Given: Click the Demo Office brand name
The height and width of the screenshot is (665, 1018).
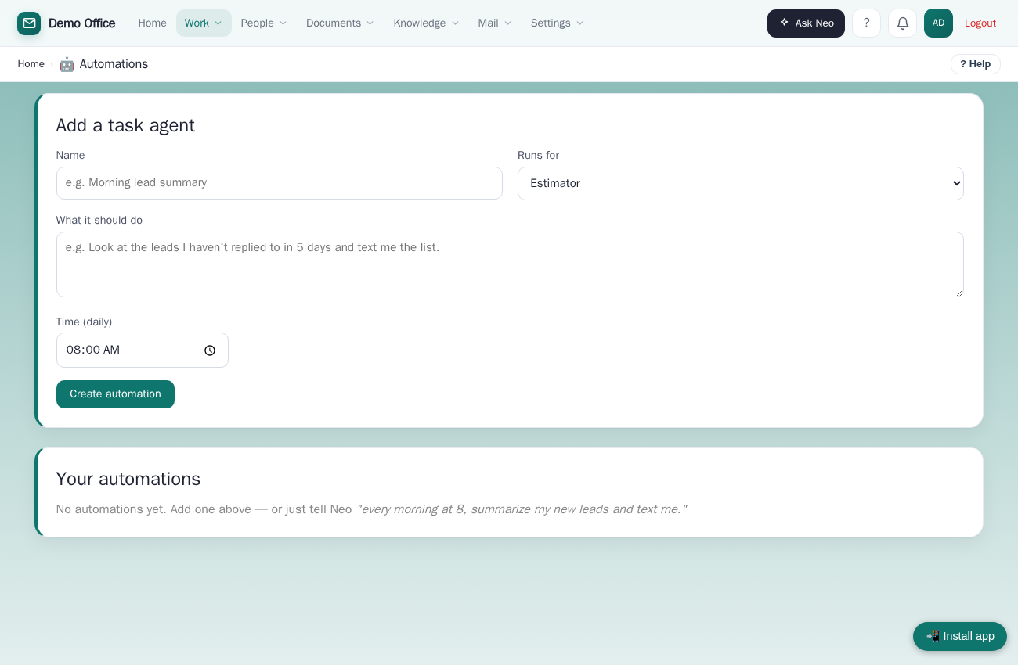Looking at the screenshot, I should point(81,23).
